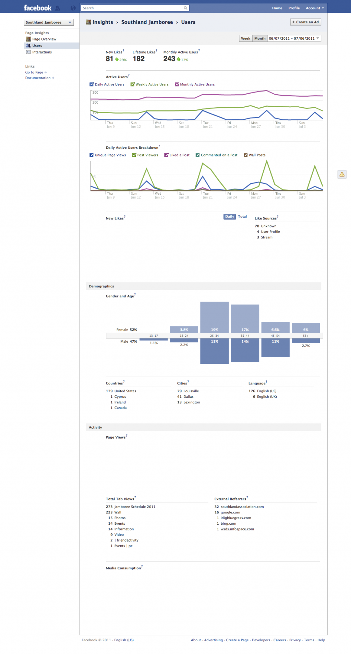Click Go to Page link

click(x=34, y=72)
